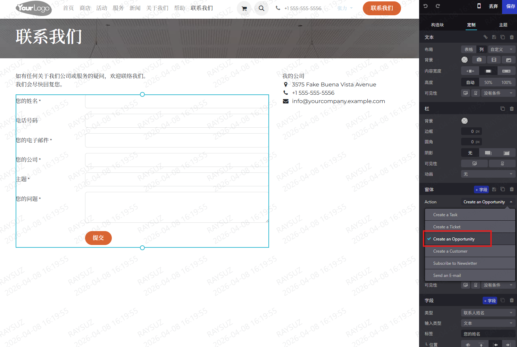Duplicate the 字段 field
Image resolution: width=517 pixels, height=347 pixels.
point(502,301)
